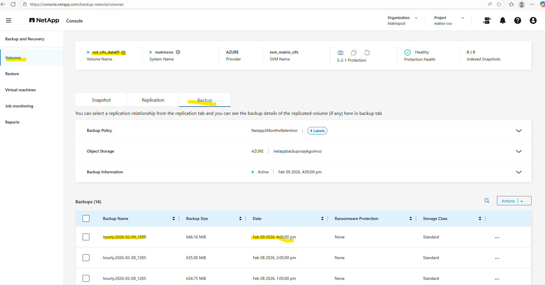Expand the Backup Policy section

coord(519,131)
